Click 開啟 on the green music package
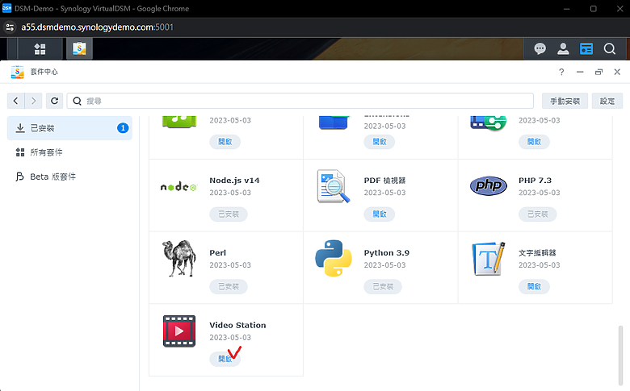This screenshot has width=630, height=391. [225, 142]
